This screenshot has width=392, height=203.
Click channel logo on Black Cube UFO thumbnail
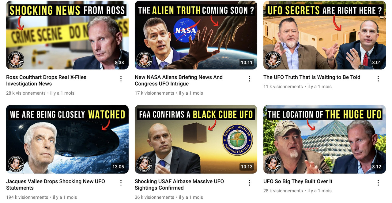click(145, 164)
